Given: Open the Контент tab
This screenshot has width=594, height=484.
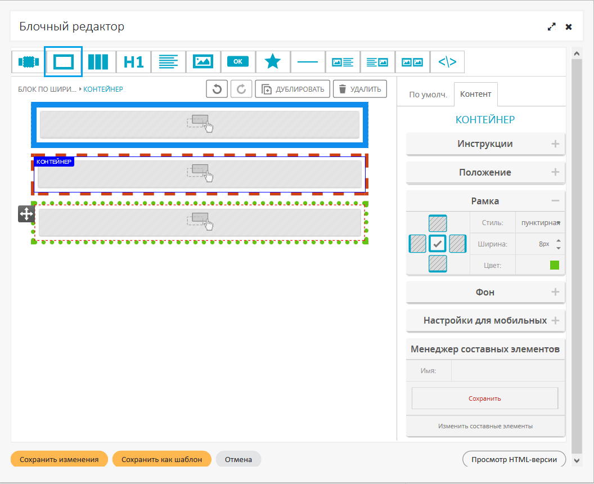Looking at the screenshot, I should (x=475, y=94).
